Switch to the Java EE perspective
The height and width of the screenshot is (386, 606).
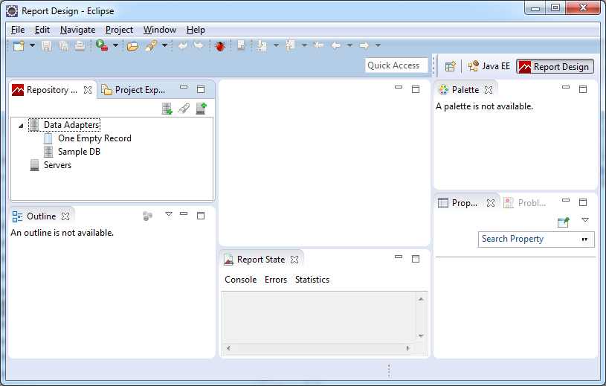489,66
